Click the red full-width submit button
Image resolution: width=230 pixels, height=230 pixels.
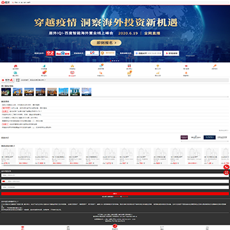pos(115,194)
